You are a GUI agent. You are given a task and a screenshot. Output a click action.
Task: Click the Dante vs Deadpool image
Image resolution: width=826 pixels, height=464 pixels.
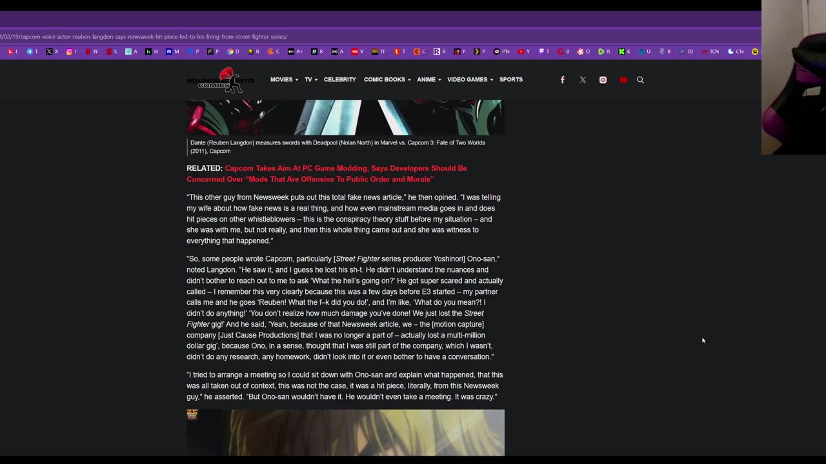pos(345,117)
